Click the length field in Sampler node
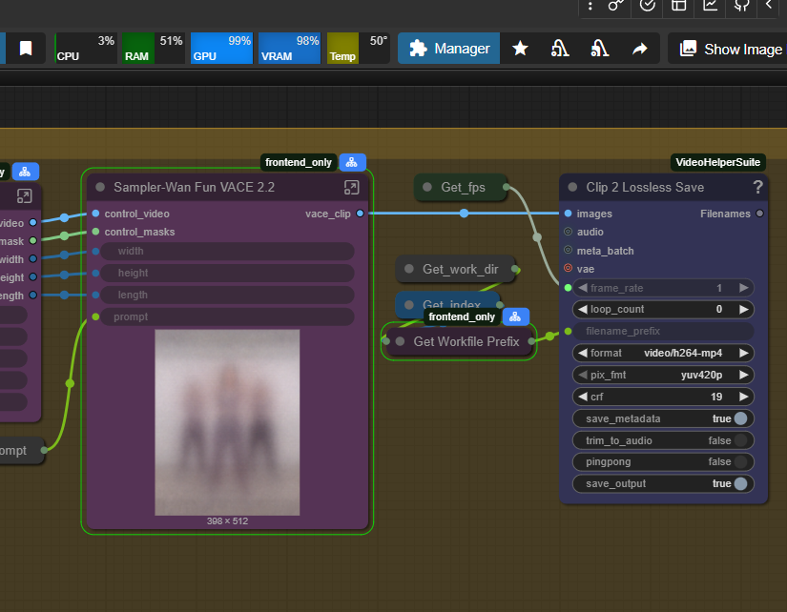The width and height of the screenshot is (787, 612). coord(227,295)
